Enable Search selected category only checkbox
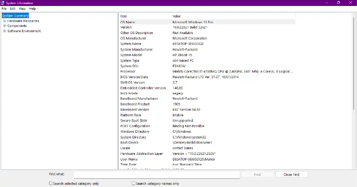The height and width of the screenshot is (187, 357). point(51,184)
